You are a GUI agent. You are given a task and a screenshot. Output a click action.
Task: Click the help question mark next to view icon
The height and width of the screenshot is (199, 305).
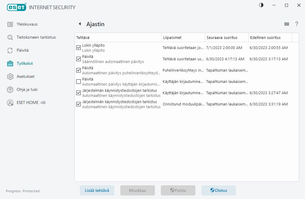[x=297, y=24]
